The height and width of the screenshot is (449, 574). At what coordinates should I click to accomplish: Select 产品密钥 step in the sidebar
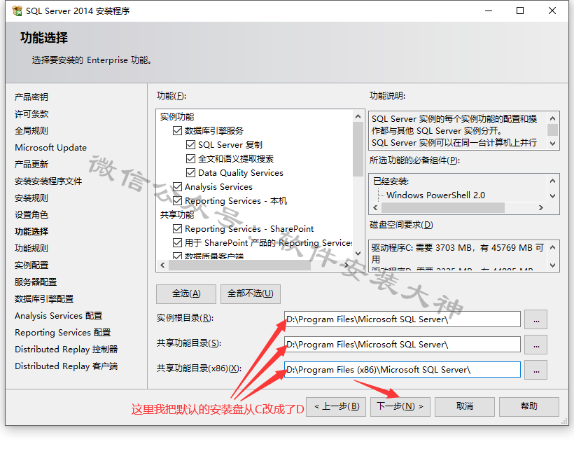[31, 97]
